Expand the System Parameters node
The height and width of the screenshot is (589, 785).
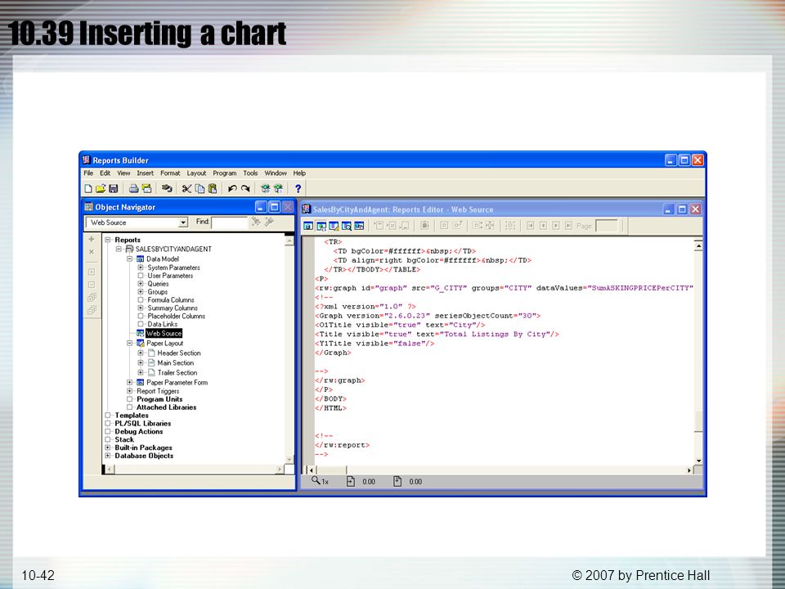(x=141, y=268)
